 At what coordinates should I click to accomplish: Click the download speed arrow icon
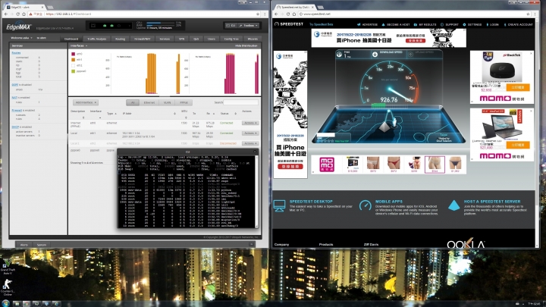point(375,55)
